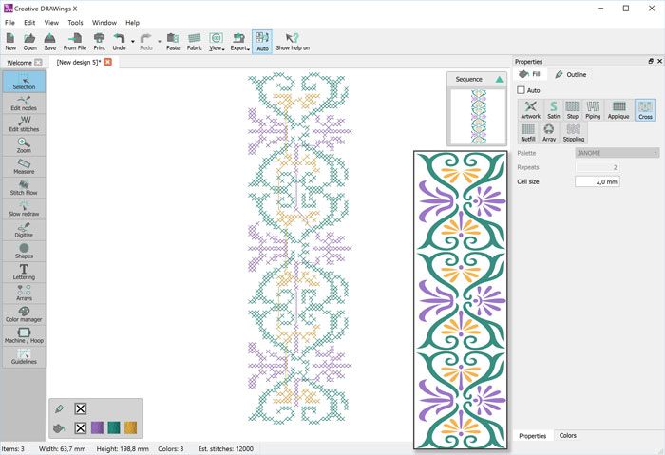Open the Tools menu
This screenshot has height=455, width=665.
(75, 22)
